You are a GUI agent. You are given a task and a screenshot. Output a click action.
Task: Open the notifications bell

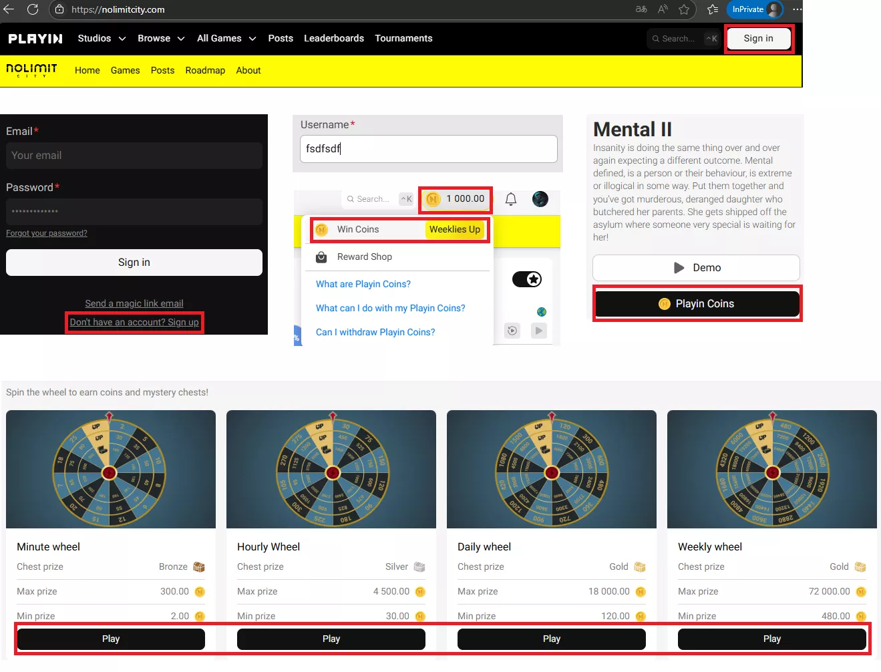(511, 199)
